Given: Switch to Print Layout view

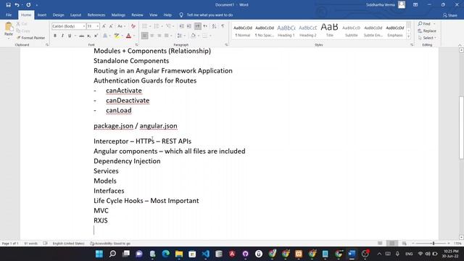Looking at the screenshot, I should click(x=392, y=244).
